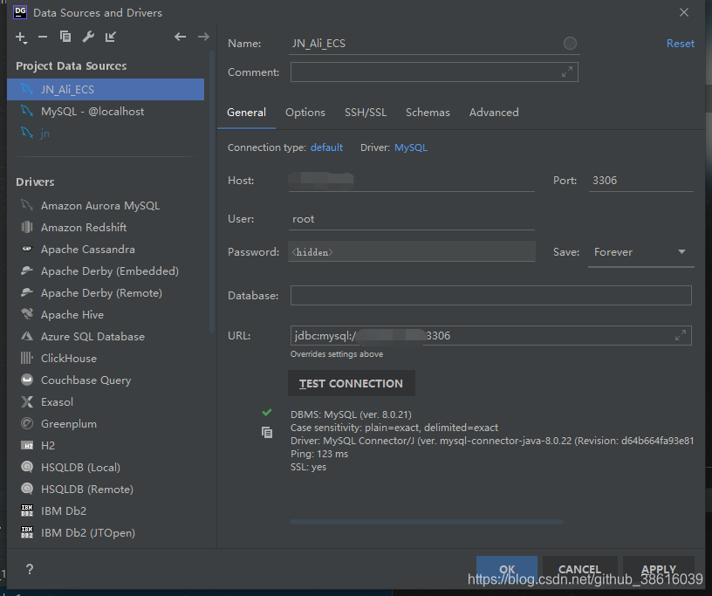Focus the Port field showing 3306

pos(641,181)
